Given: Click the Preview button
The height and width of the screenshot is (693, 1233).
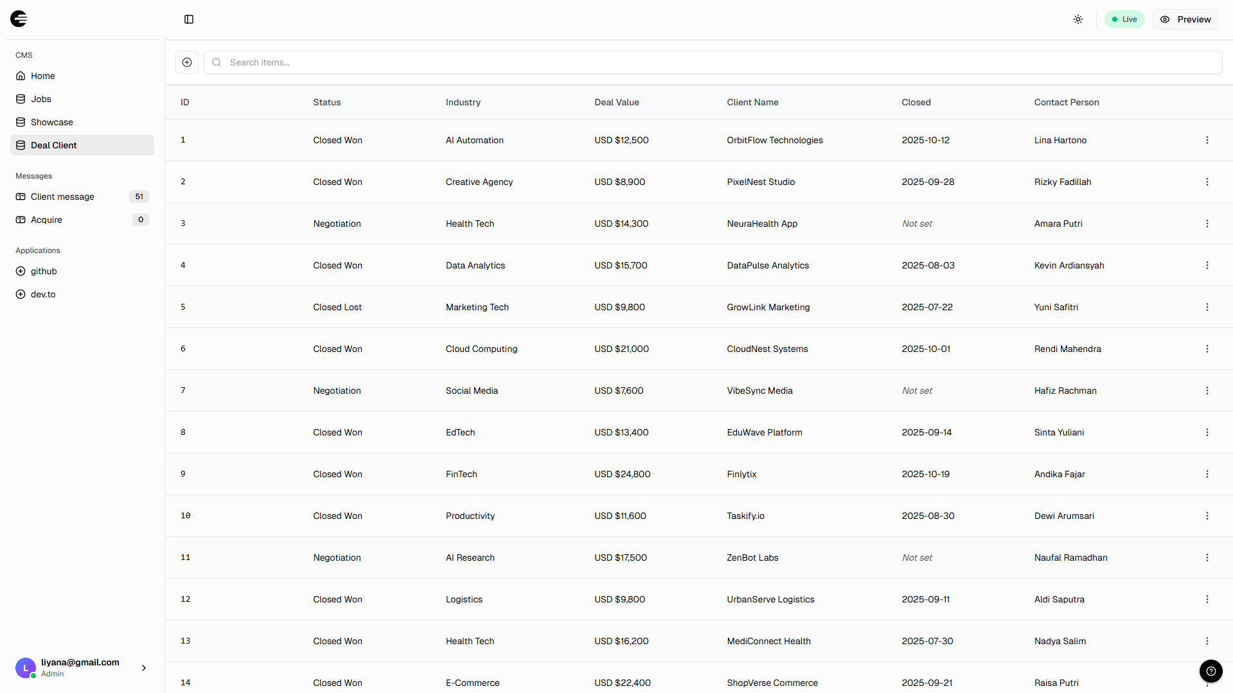Looking at the screenshot, I should point(1185,19).
